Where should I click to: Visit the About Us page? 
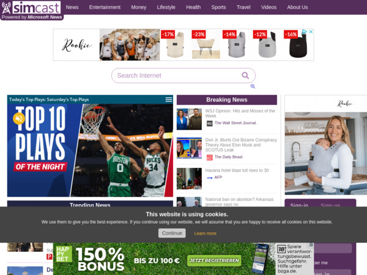[x=297, y=7]
